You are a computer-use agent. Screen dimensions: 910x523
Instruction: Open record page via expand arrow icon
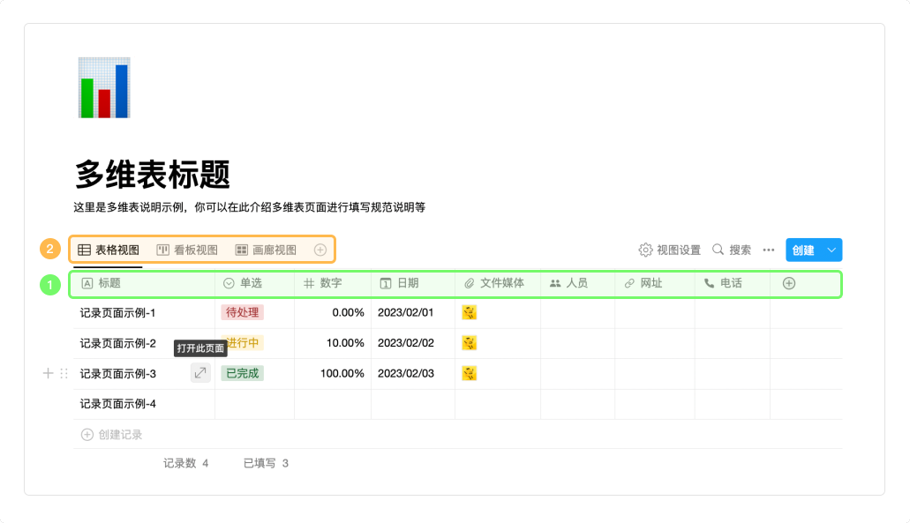point(200,373)
